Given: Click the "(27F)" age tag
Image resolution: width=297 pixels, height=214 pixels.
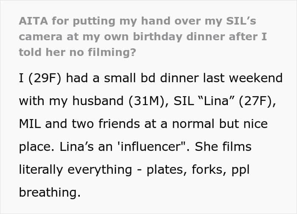Looking at the screenshot, I should pos(255,102).
